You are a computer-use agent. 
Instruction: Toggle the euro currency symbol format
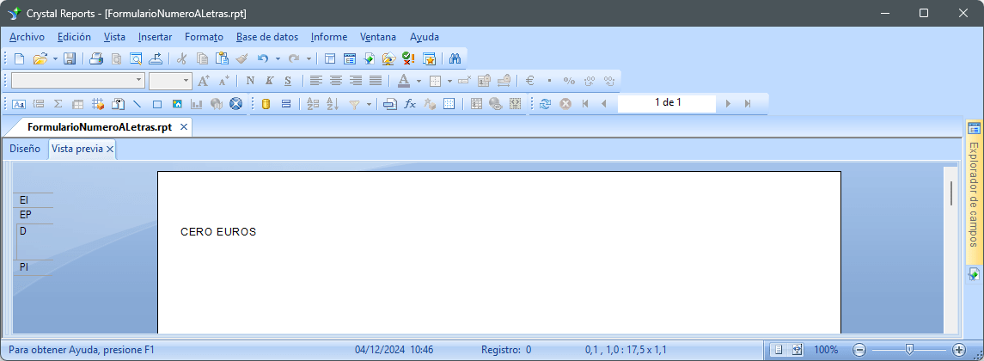pos(530,81)
